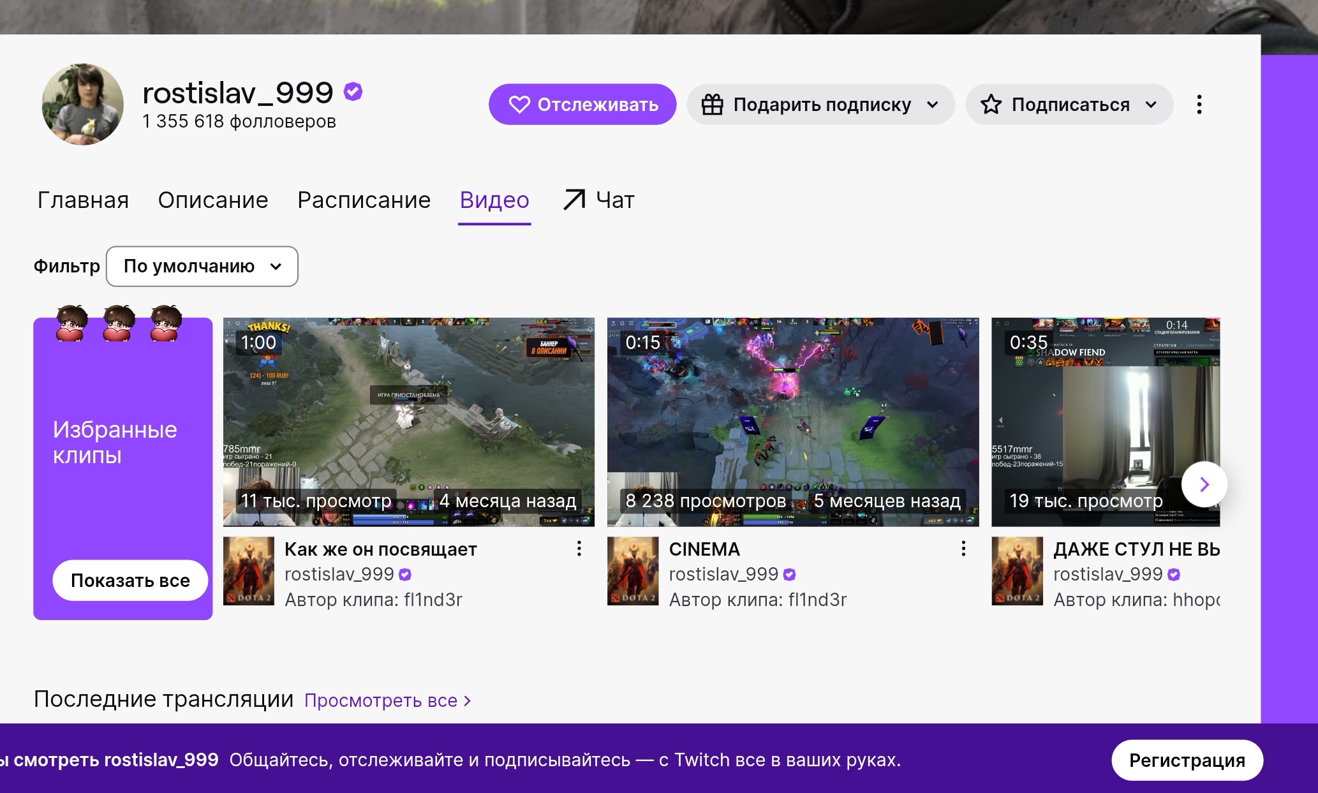Expand the Подарить подписку dropdown

[820, 105]
